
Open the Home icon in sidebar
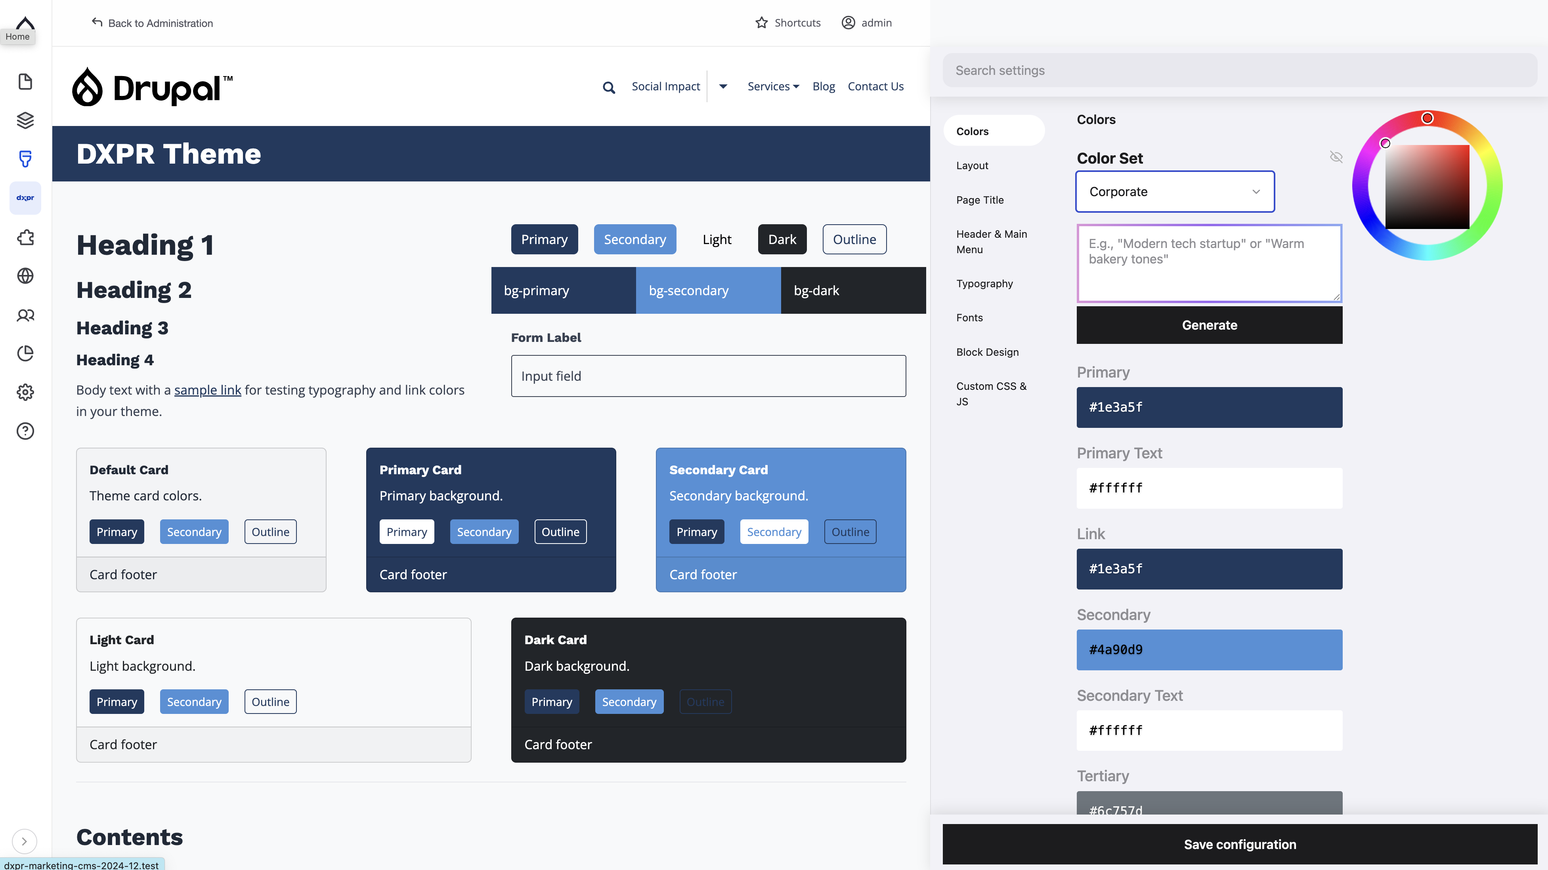(x=25, y=24)
